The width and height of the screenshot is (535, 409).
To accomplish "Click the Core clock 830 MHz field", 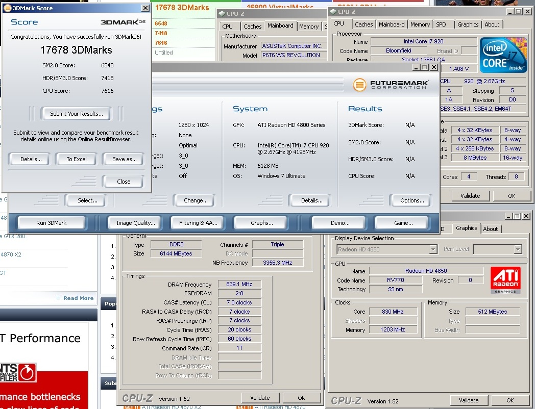I will coord(393,311).
